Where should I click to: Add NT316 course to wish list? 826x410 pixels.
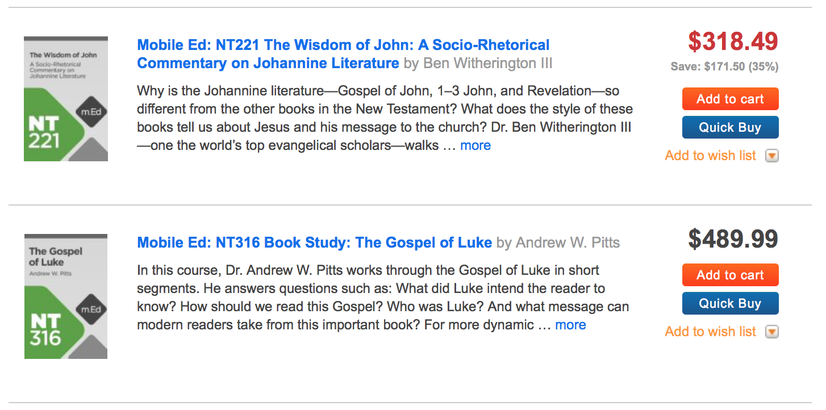click(710, 332)
